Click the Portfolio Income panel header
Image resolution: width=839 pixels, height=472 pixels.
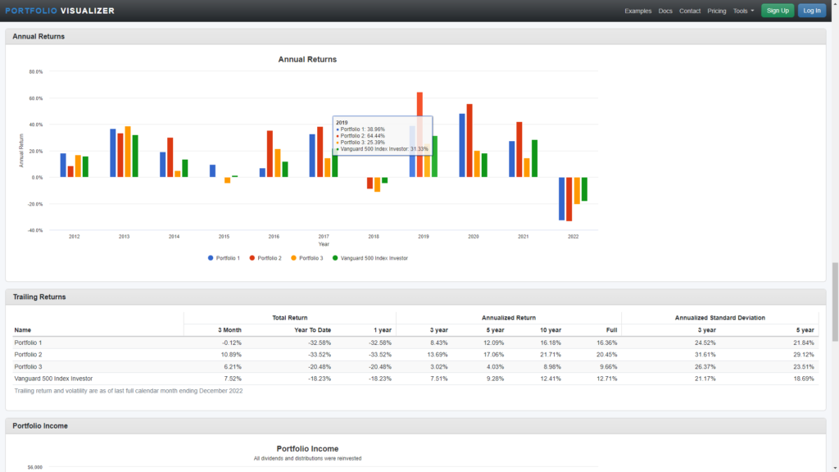(40, 426)
